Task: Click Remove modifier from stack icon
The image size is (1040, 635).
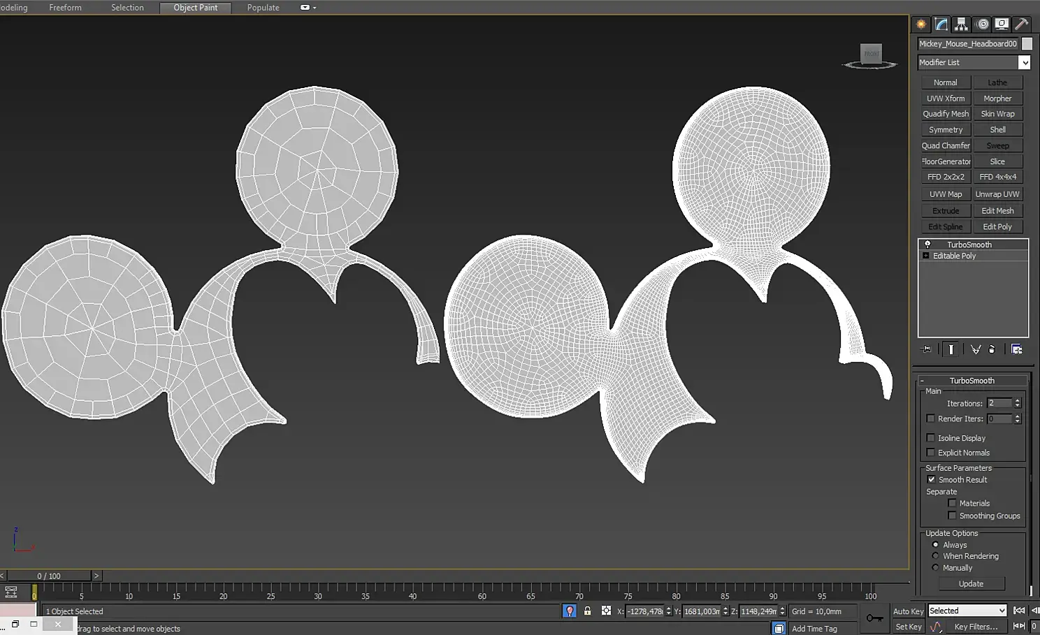Action: click(992, 349)
